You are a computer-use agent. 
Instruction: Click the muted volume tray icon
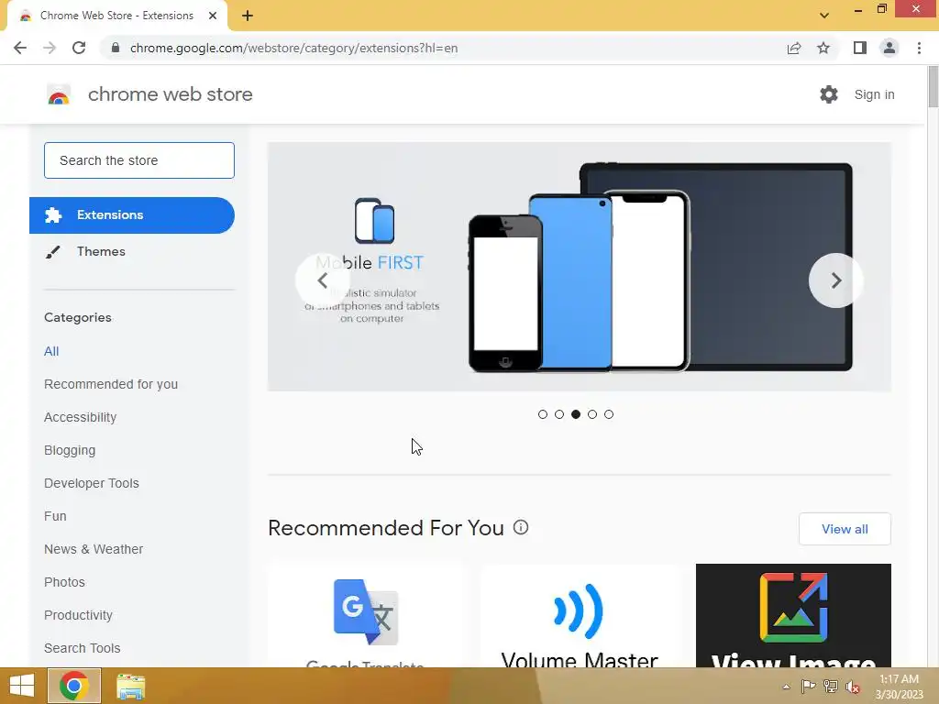point(853,687)
